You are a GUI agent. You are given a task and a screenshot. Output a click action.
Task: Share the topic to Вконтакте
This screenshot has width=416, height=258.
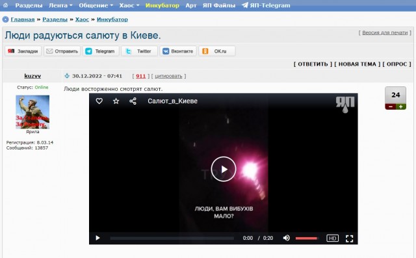pos(178,51)
